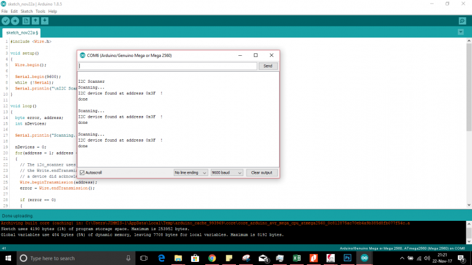The height and width of the screenshot is (265, 472).
Task: Click the code editor vertical scrollbar thumb
Action: (469, 87)
